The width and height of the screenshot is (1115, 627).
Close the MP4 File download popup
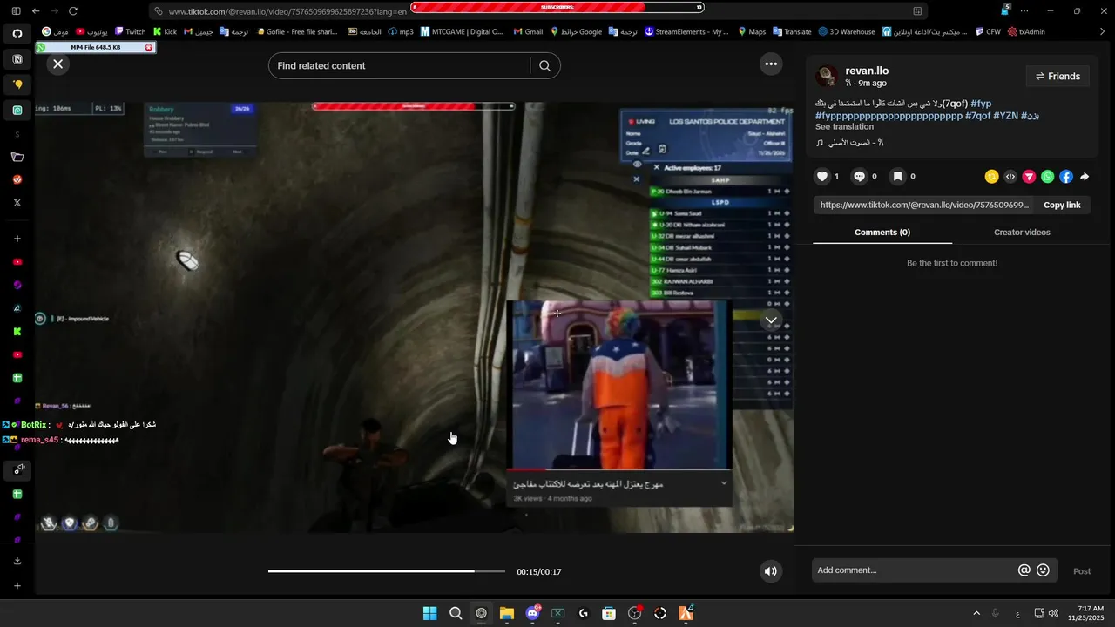pos(149,47)
